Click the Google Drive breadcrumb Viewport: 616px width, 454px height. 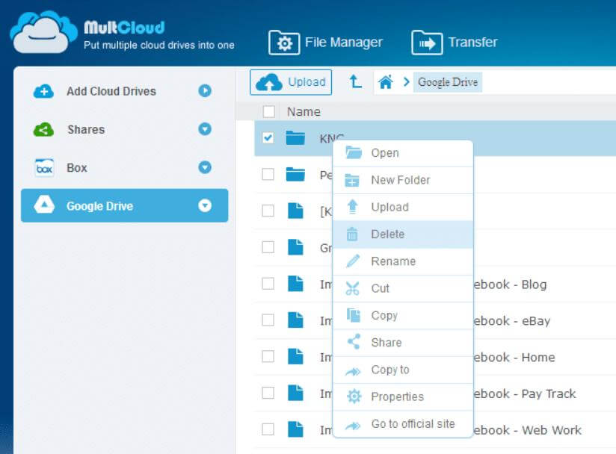[448, 82]
